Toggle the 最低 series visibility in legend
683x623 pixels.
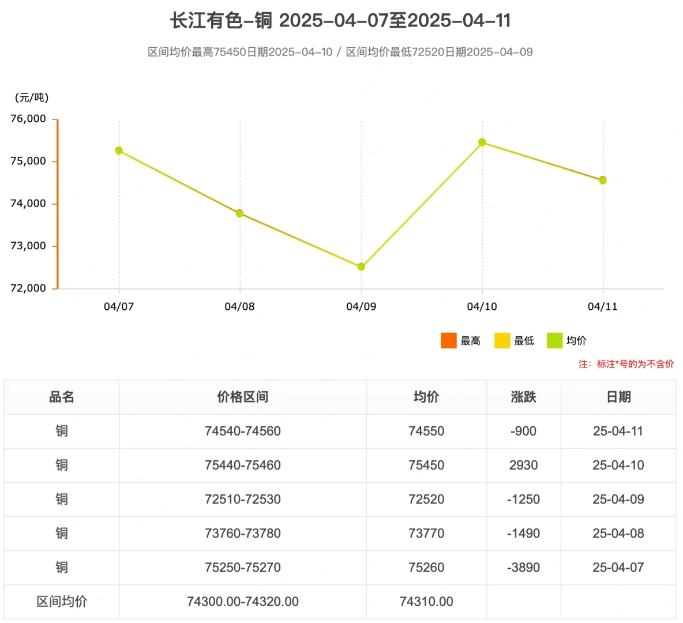(x=513, y=340)
